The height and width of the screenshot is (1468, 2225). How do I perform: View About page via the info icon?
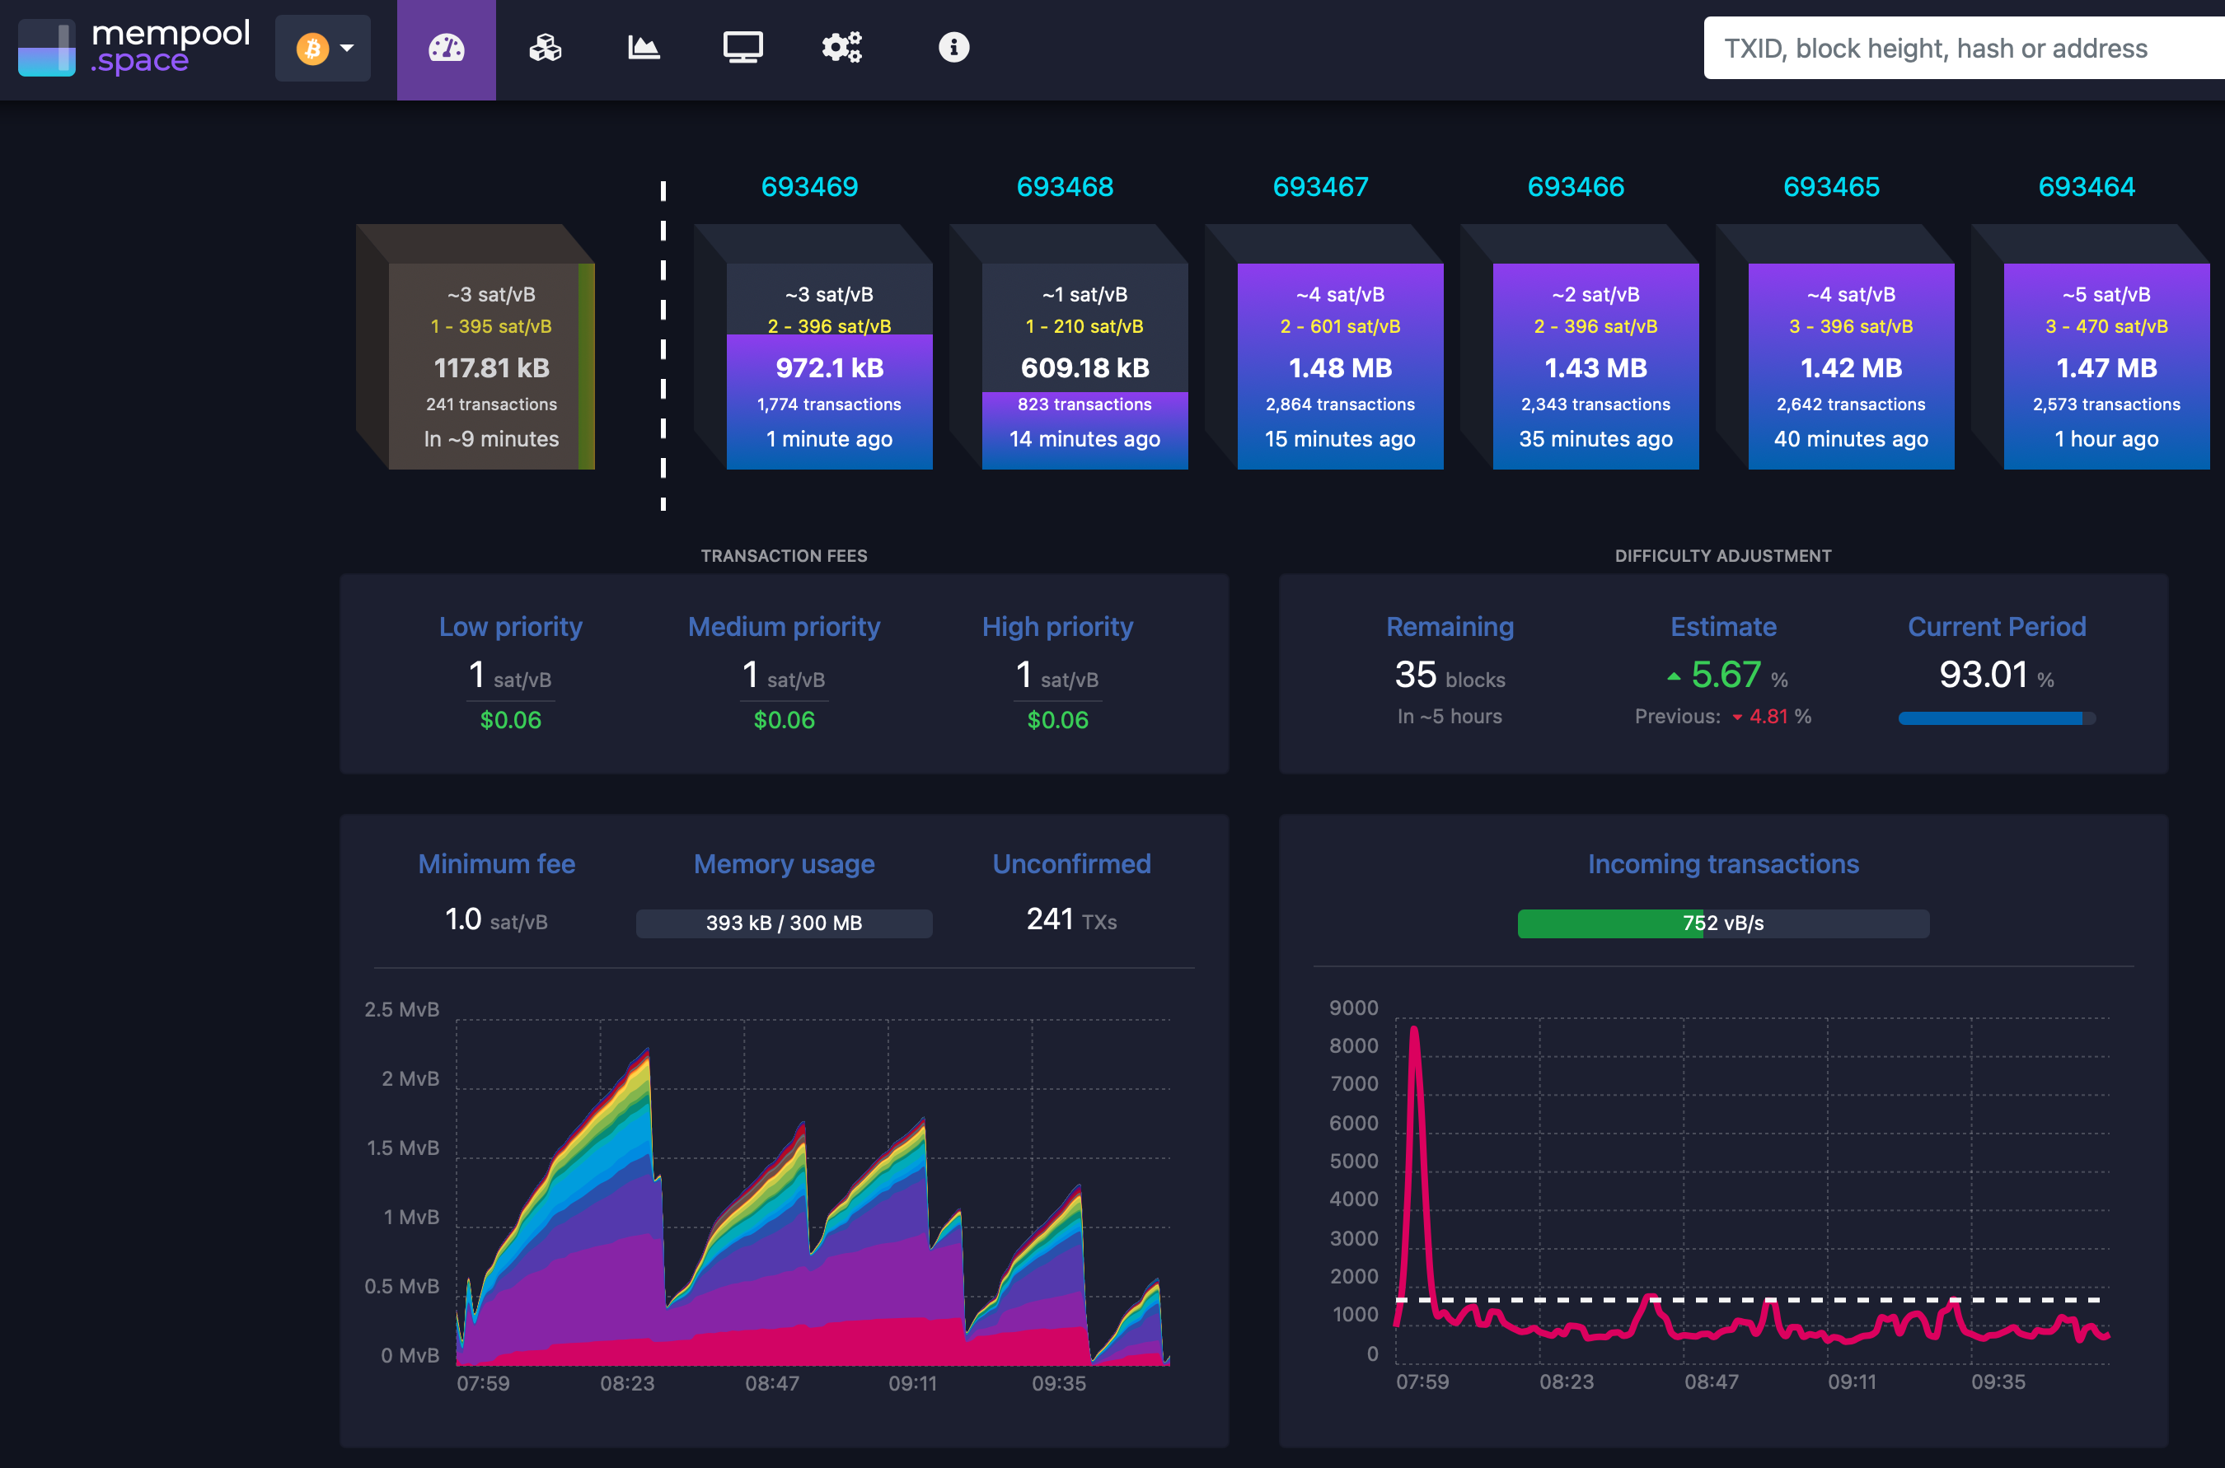(x=953, y=48)
